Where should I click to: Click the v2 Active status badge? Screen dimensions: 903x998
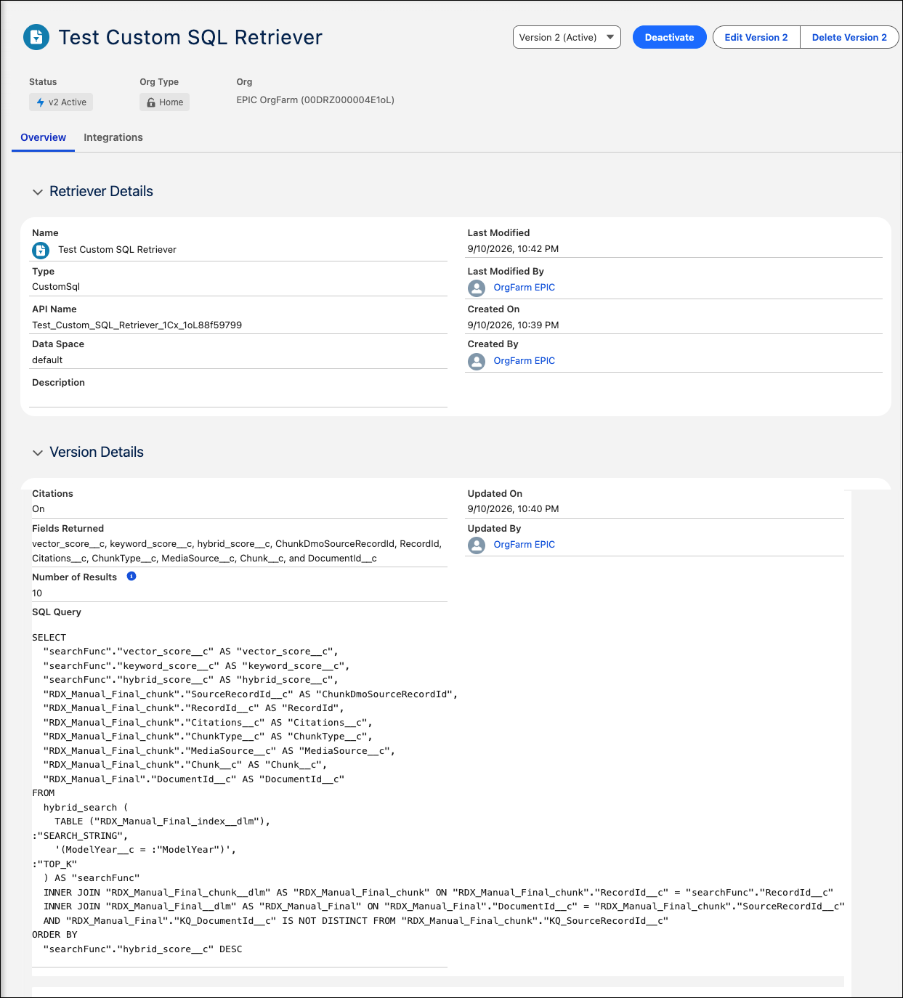point(61,102)
